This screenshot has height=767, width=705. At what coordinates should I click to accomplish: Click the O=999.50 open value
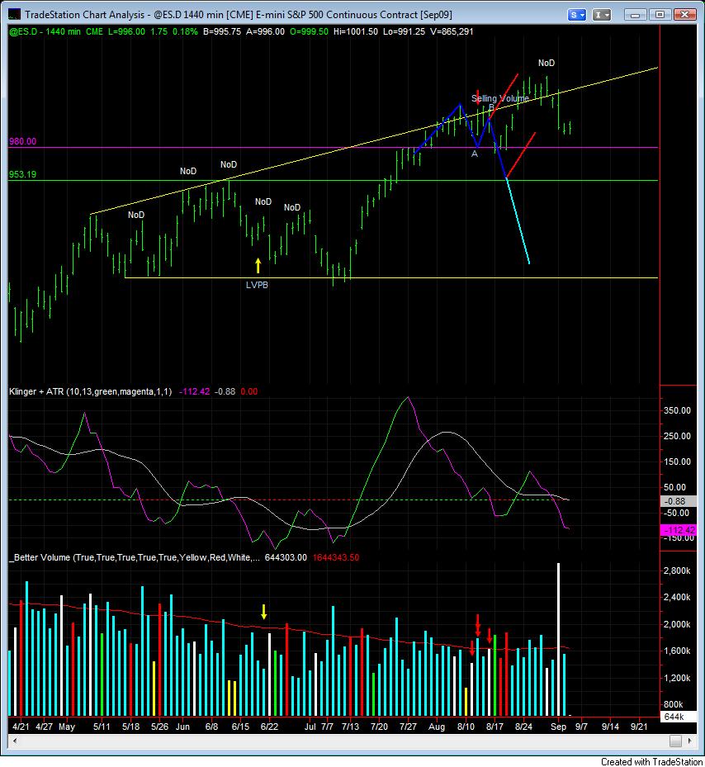[309, 32]
